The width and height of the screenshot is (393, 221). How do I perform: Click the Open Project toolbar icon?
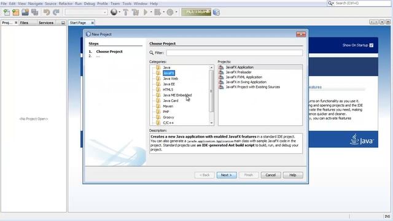(25, 12)
